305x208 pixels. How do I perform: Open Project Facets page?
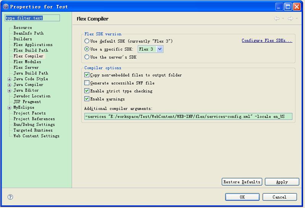pyautogui.click(x=29, y=113)
